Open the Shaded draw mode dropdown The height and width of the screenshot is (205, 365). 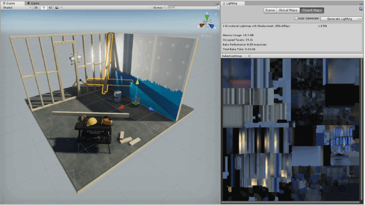17,7
